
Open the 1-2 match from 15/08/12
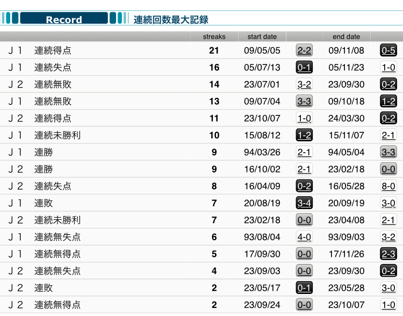point(304,135)
